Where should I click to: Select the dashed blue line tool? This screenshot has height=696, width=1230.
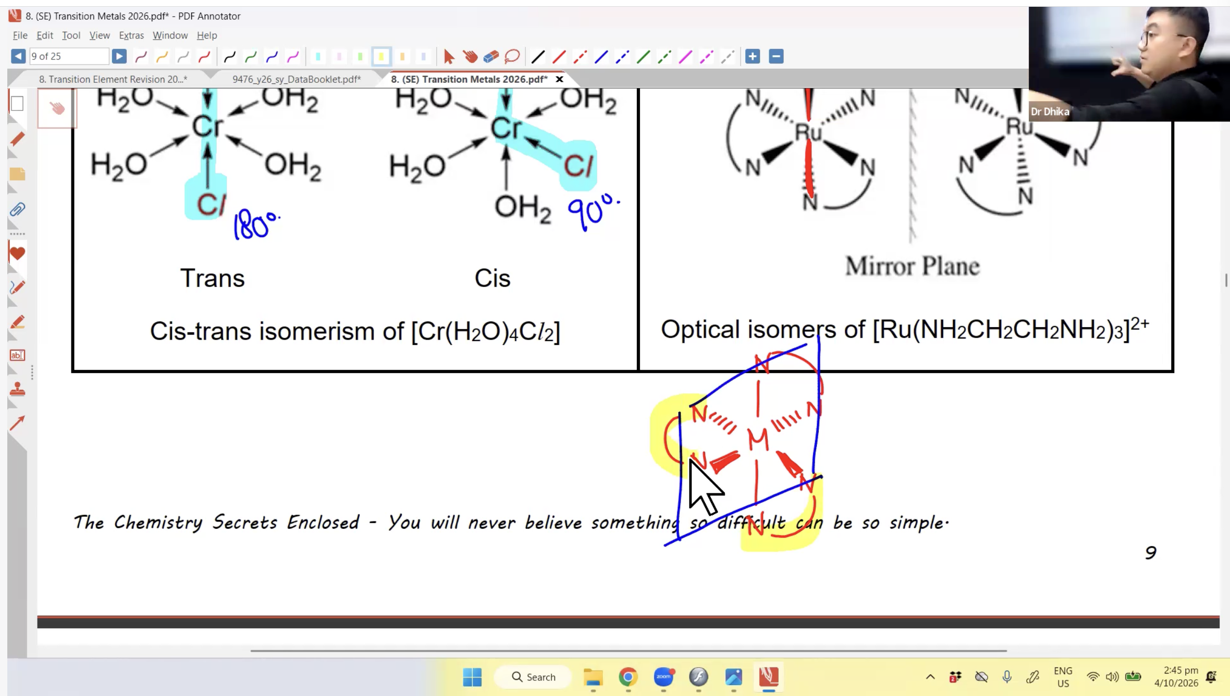622,56
